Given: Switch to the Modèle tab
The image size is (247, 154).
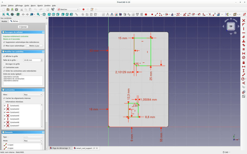Looking at the screenshot, I should point(4,21).
